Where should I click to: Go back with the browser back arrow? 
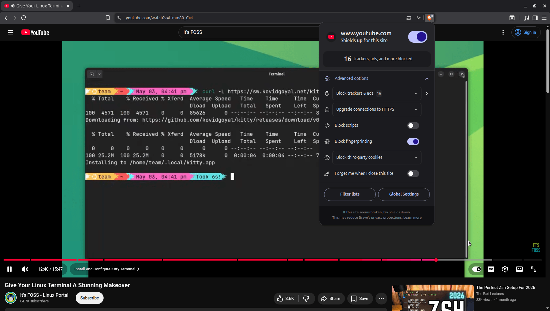click(x=6, y=18)
